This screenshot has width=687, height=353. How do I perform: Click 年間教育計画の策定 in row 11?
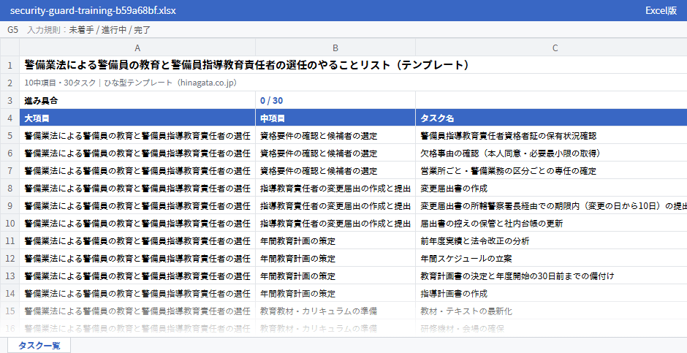335,240
